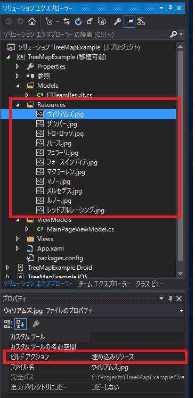The height and width of the screenshot is (398, 195).
Task: Expand F1TeamResult.cs node
Action: (x=27, y=95)
